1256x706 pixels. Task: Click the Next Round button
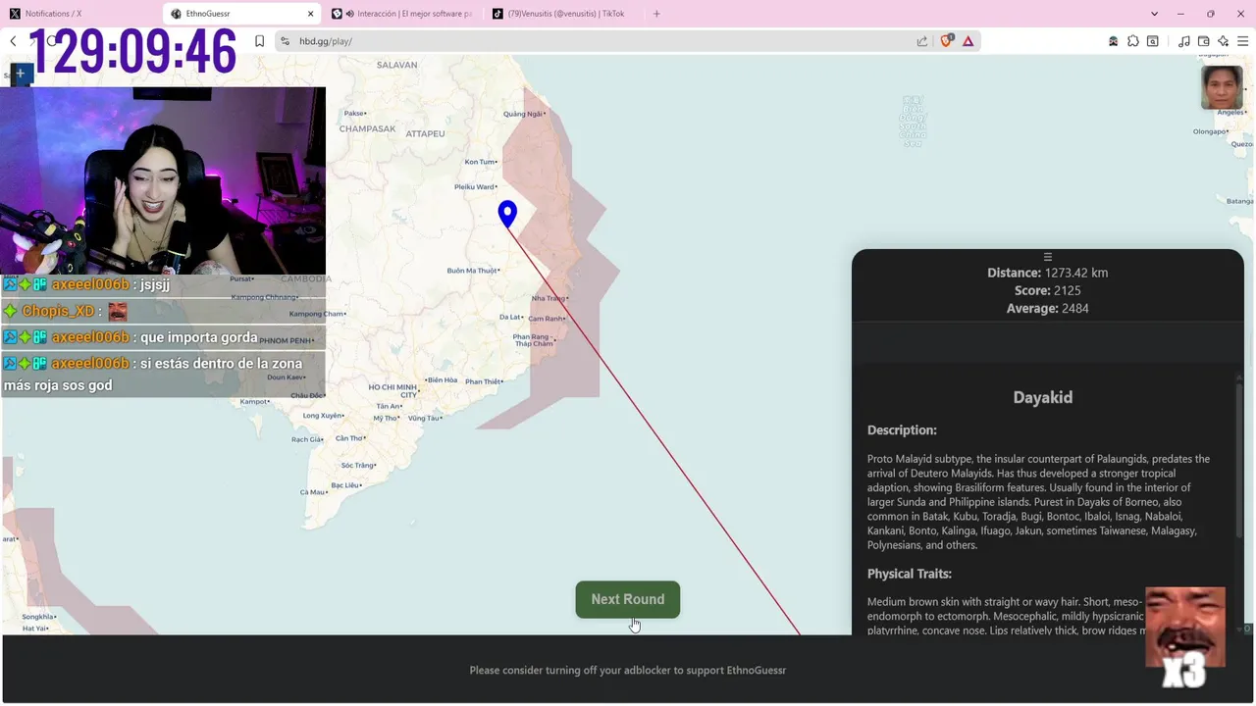(627, 599)
